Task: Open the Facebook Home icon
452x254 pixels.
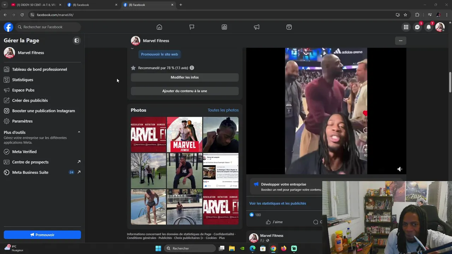Action: [x=159, y=27]
